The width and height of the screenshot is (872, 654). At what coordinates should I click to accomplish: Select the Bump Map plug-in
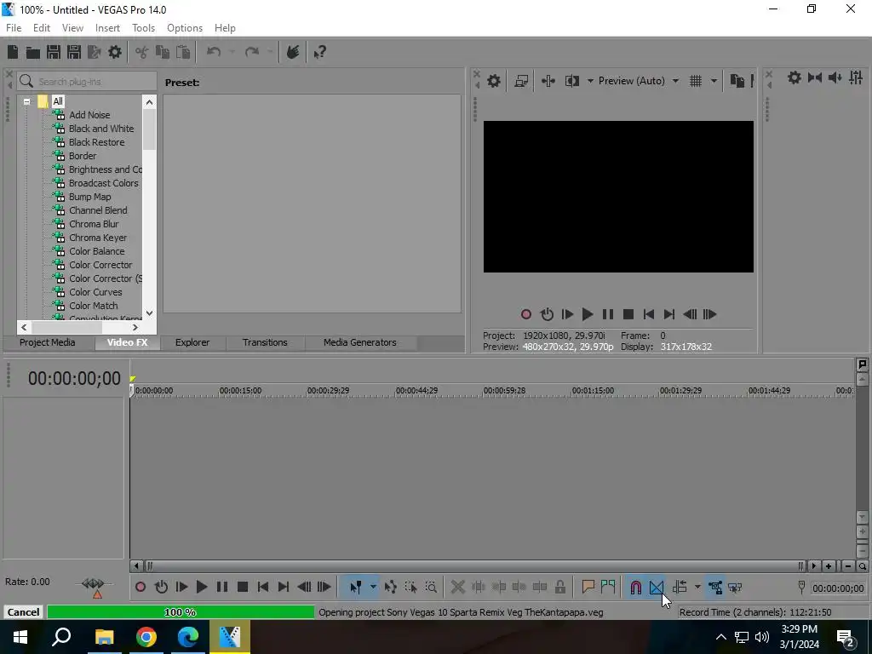coord(89,197)
